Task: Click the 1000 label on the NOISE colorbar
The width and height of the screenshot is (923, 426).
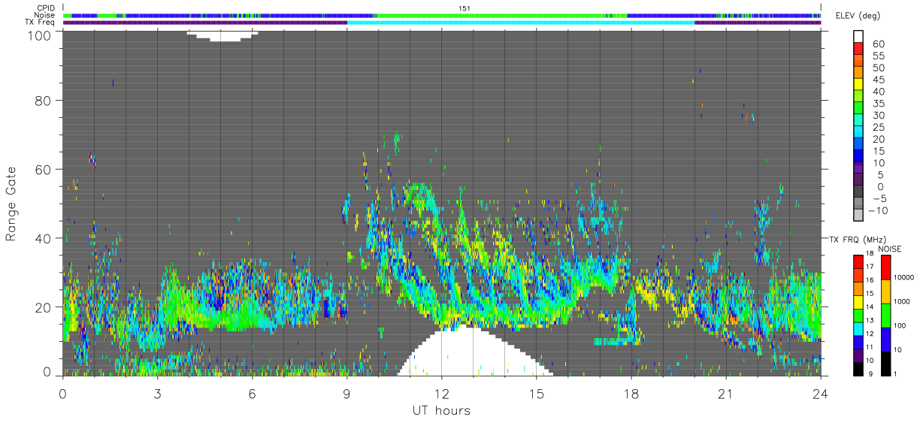Action: click(903, 303)
